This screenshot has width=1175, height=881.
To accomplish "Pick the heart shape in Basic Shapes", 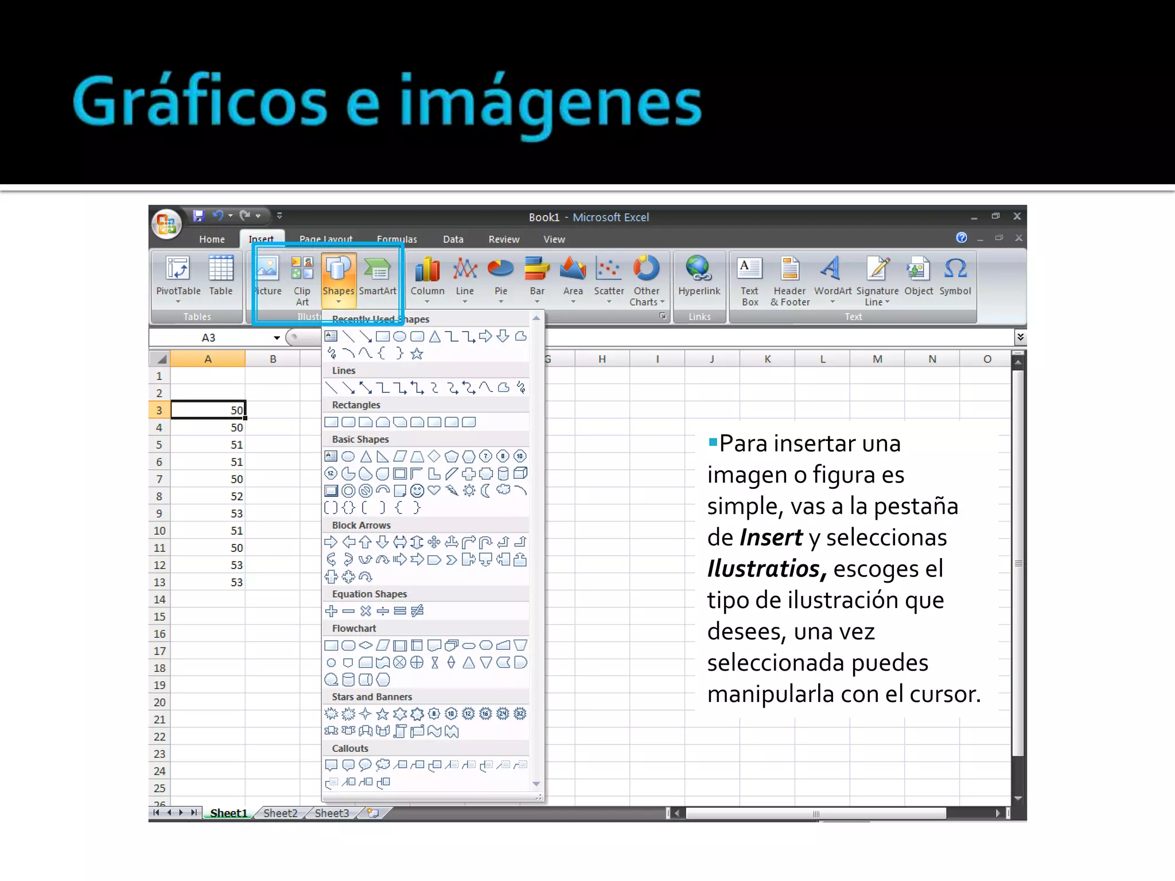I will [434, 490].
